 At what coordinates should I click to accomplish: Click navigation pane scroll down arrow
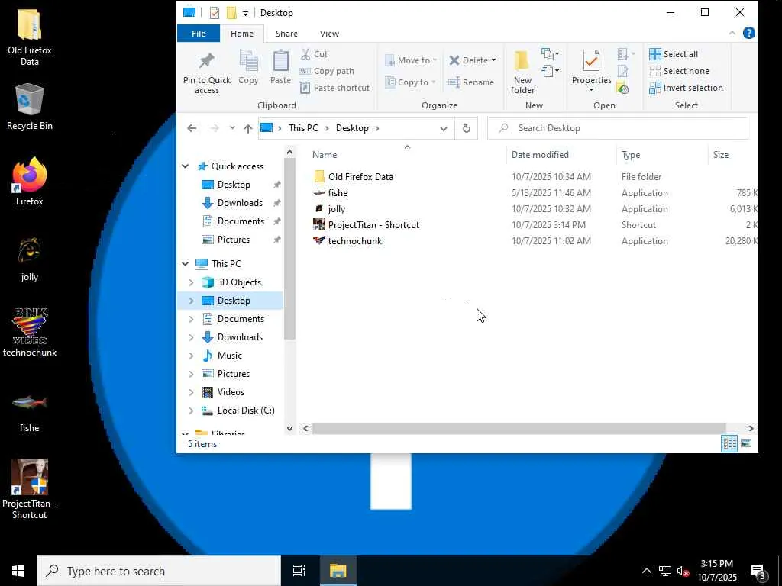click(x=289, y=428)
